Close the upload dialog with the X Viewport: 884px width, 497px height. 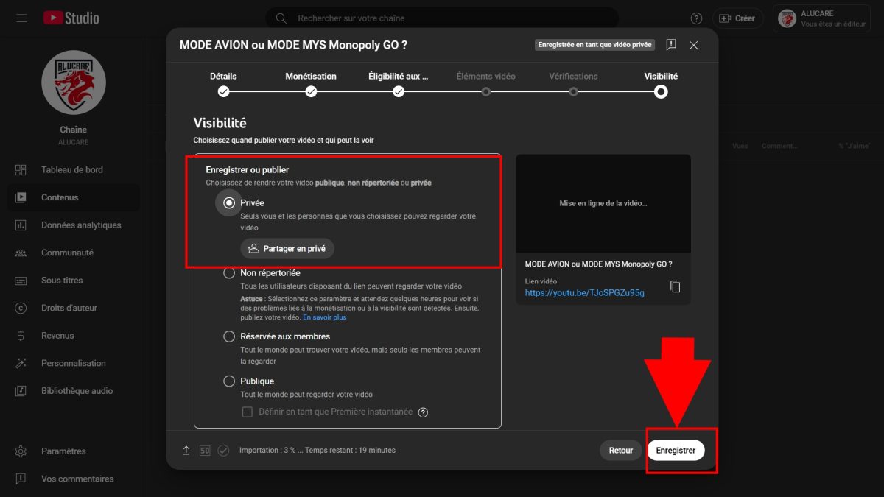[x=694, y=45]
